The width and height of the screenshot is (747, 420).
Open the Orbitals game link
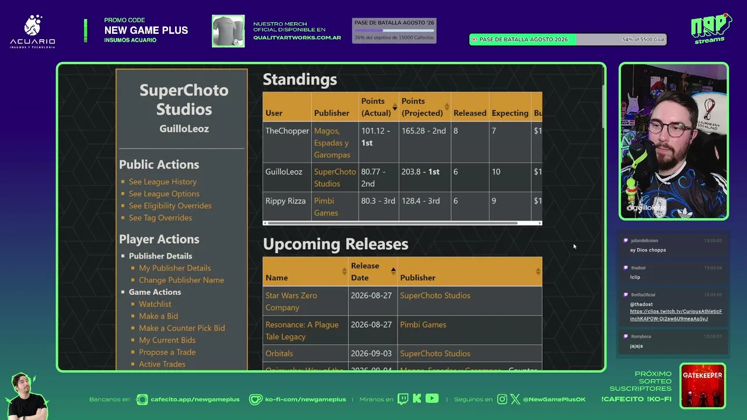[x=280, y=353]
